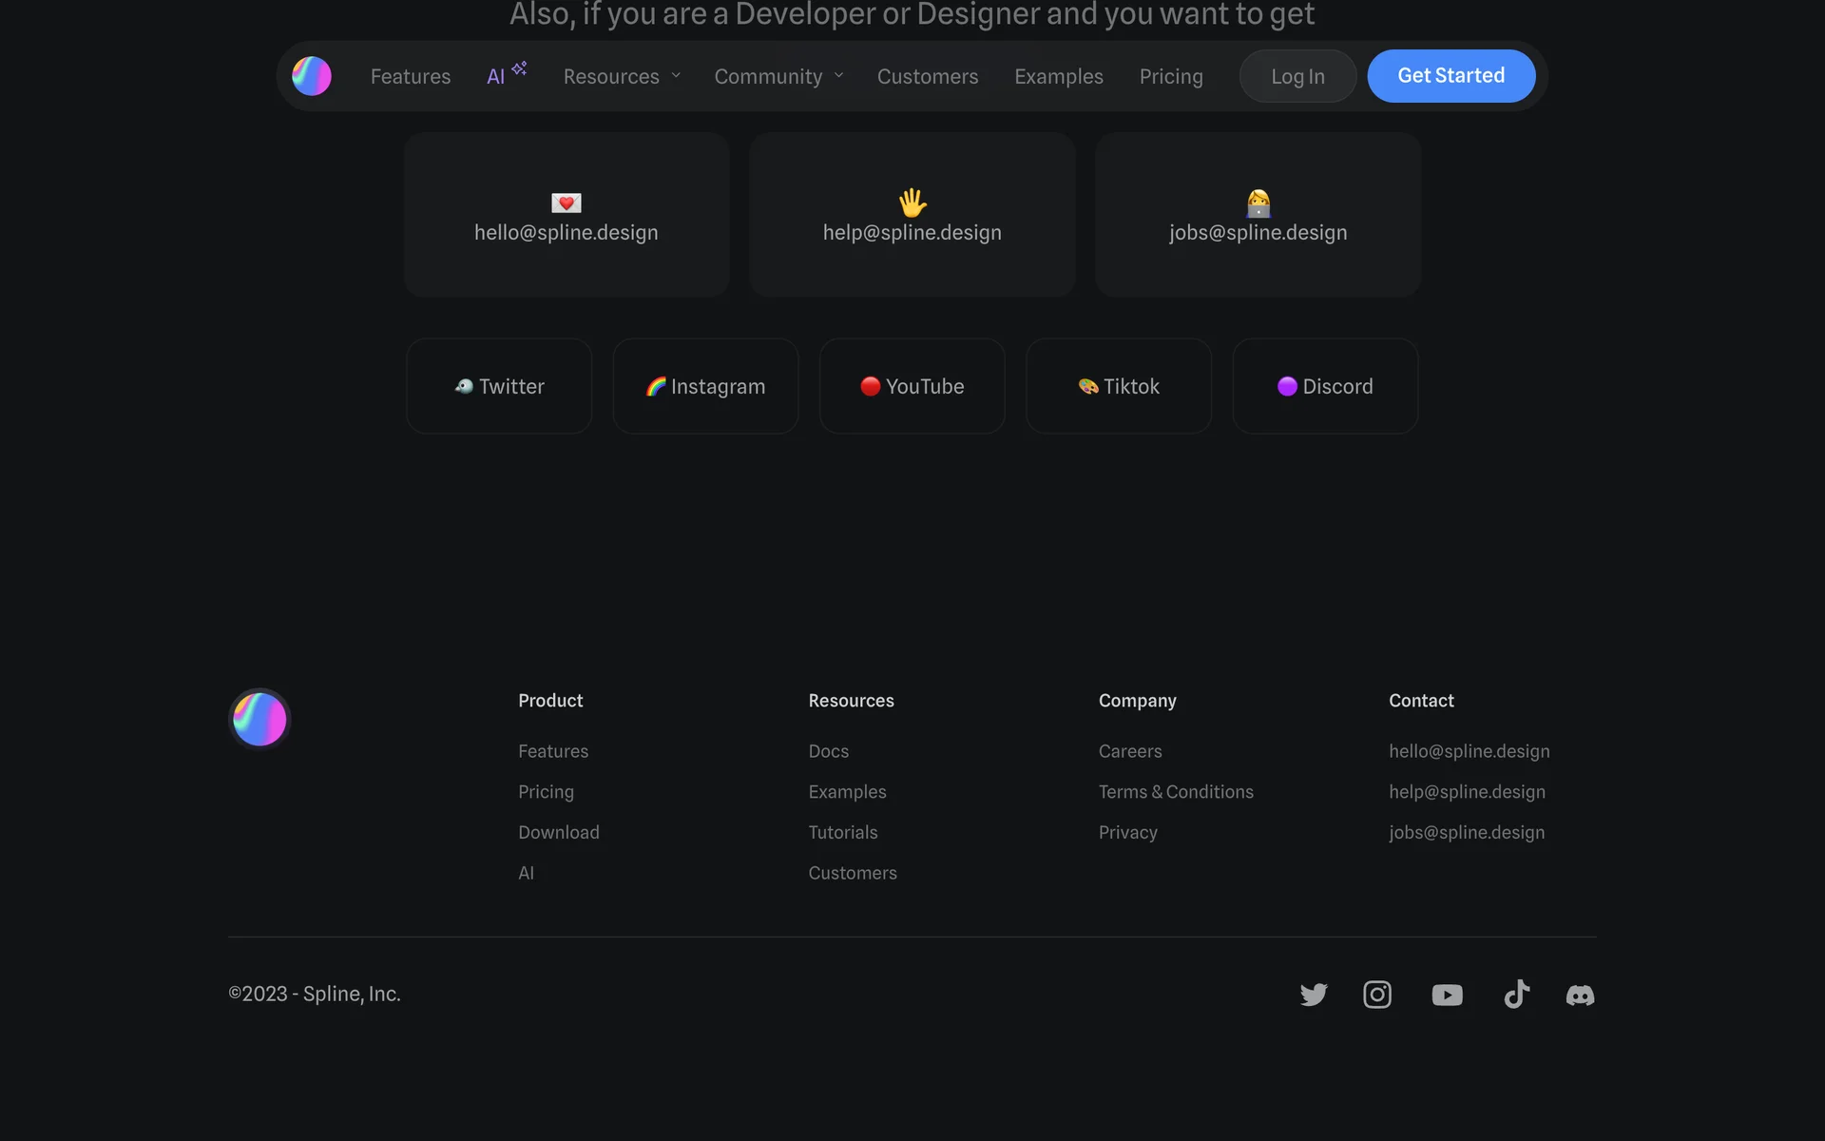Go to Pricing in top navigation
Screen dimensions: 1825x1141
click(x=1171, y=76)
